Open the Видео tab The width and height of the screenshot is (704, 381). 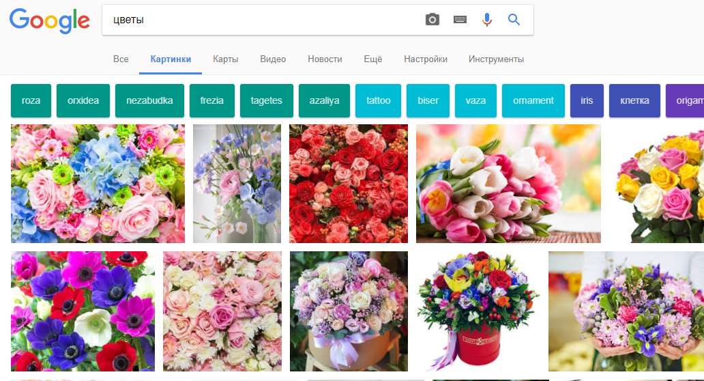[273, 59]
